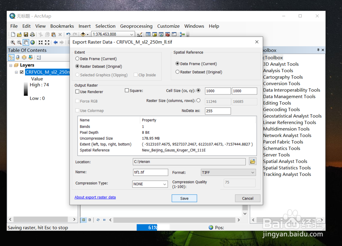Screen dimensions: 342x246
Task: Click the New map document icon
Action: pos(13,34)
